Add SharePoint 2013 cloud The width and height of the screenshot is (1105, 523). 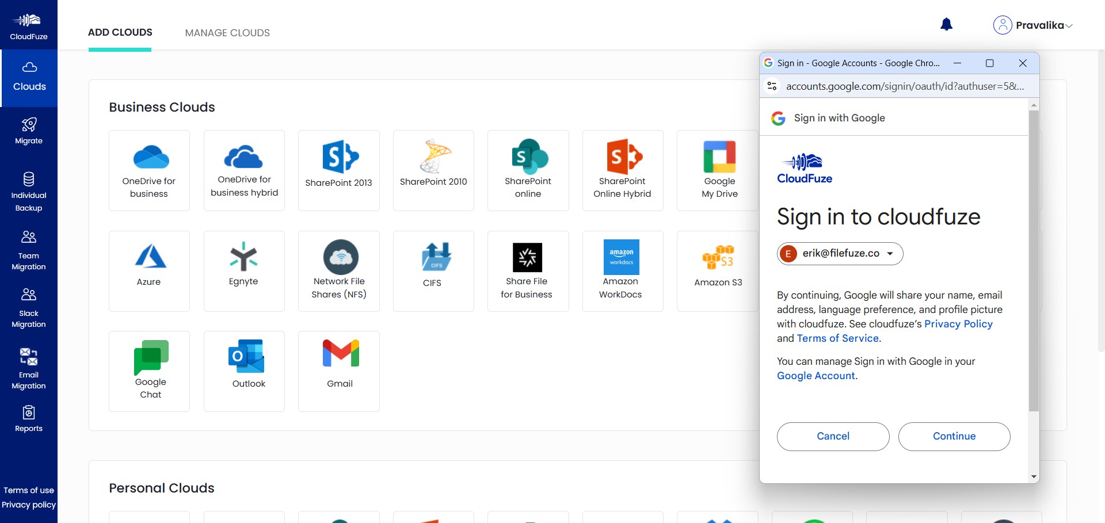coord(339,170)
